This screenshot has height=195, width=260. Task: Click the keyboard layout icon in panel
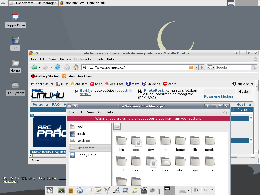(x=182, y=190)
